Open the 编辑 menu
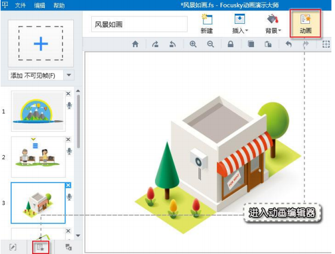The width and height of the screenshot is (335, 254). [x=39, y=5]
